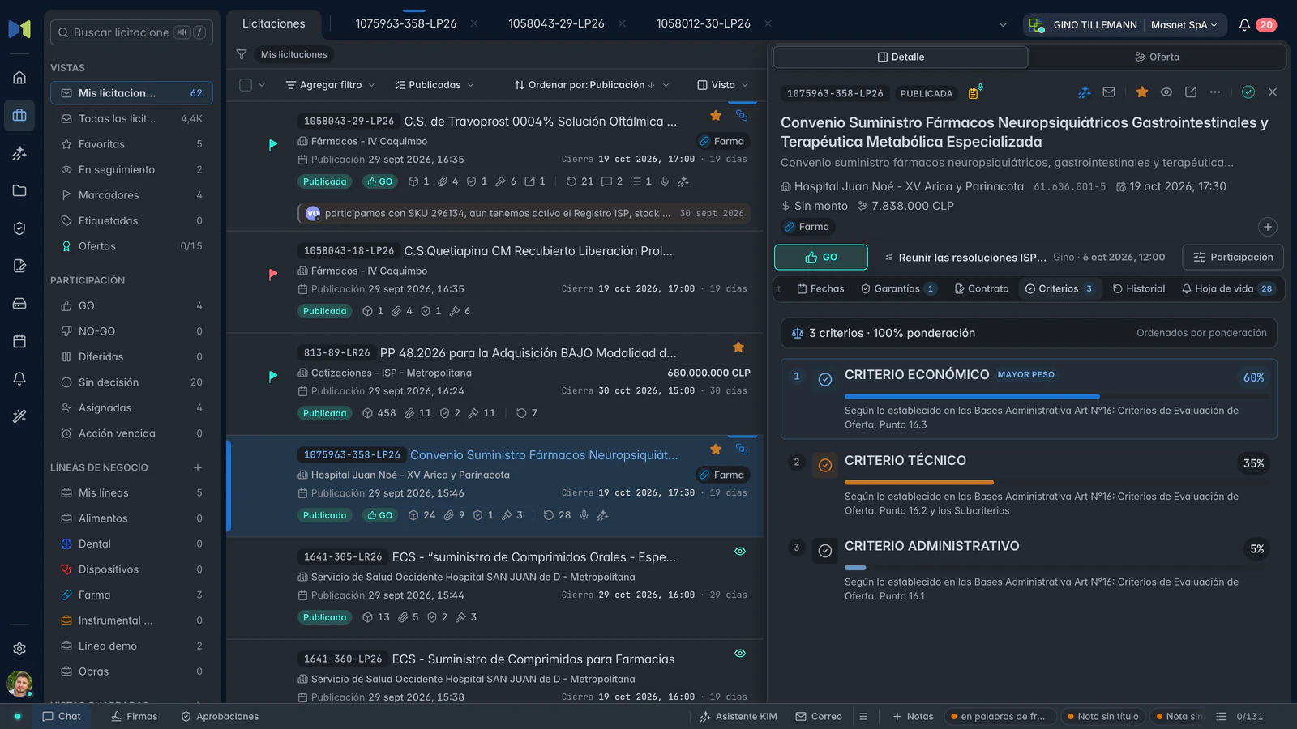Click the linked items icon on 1075963-358-LP26 row

coord(742,449)
